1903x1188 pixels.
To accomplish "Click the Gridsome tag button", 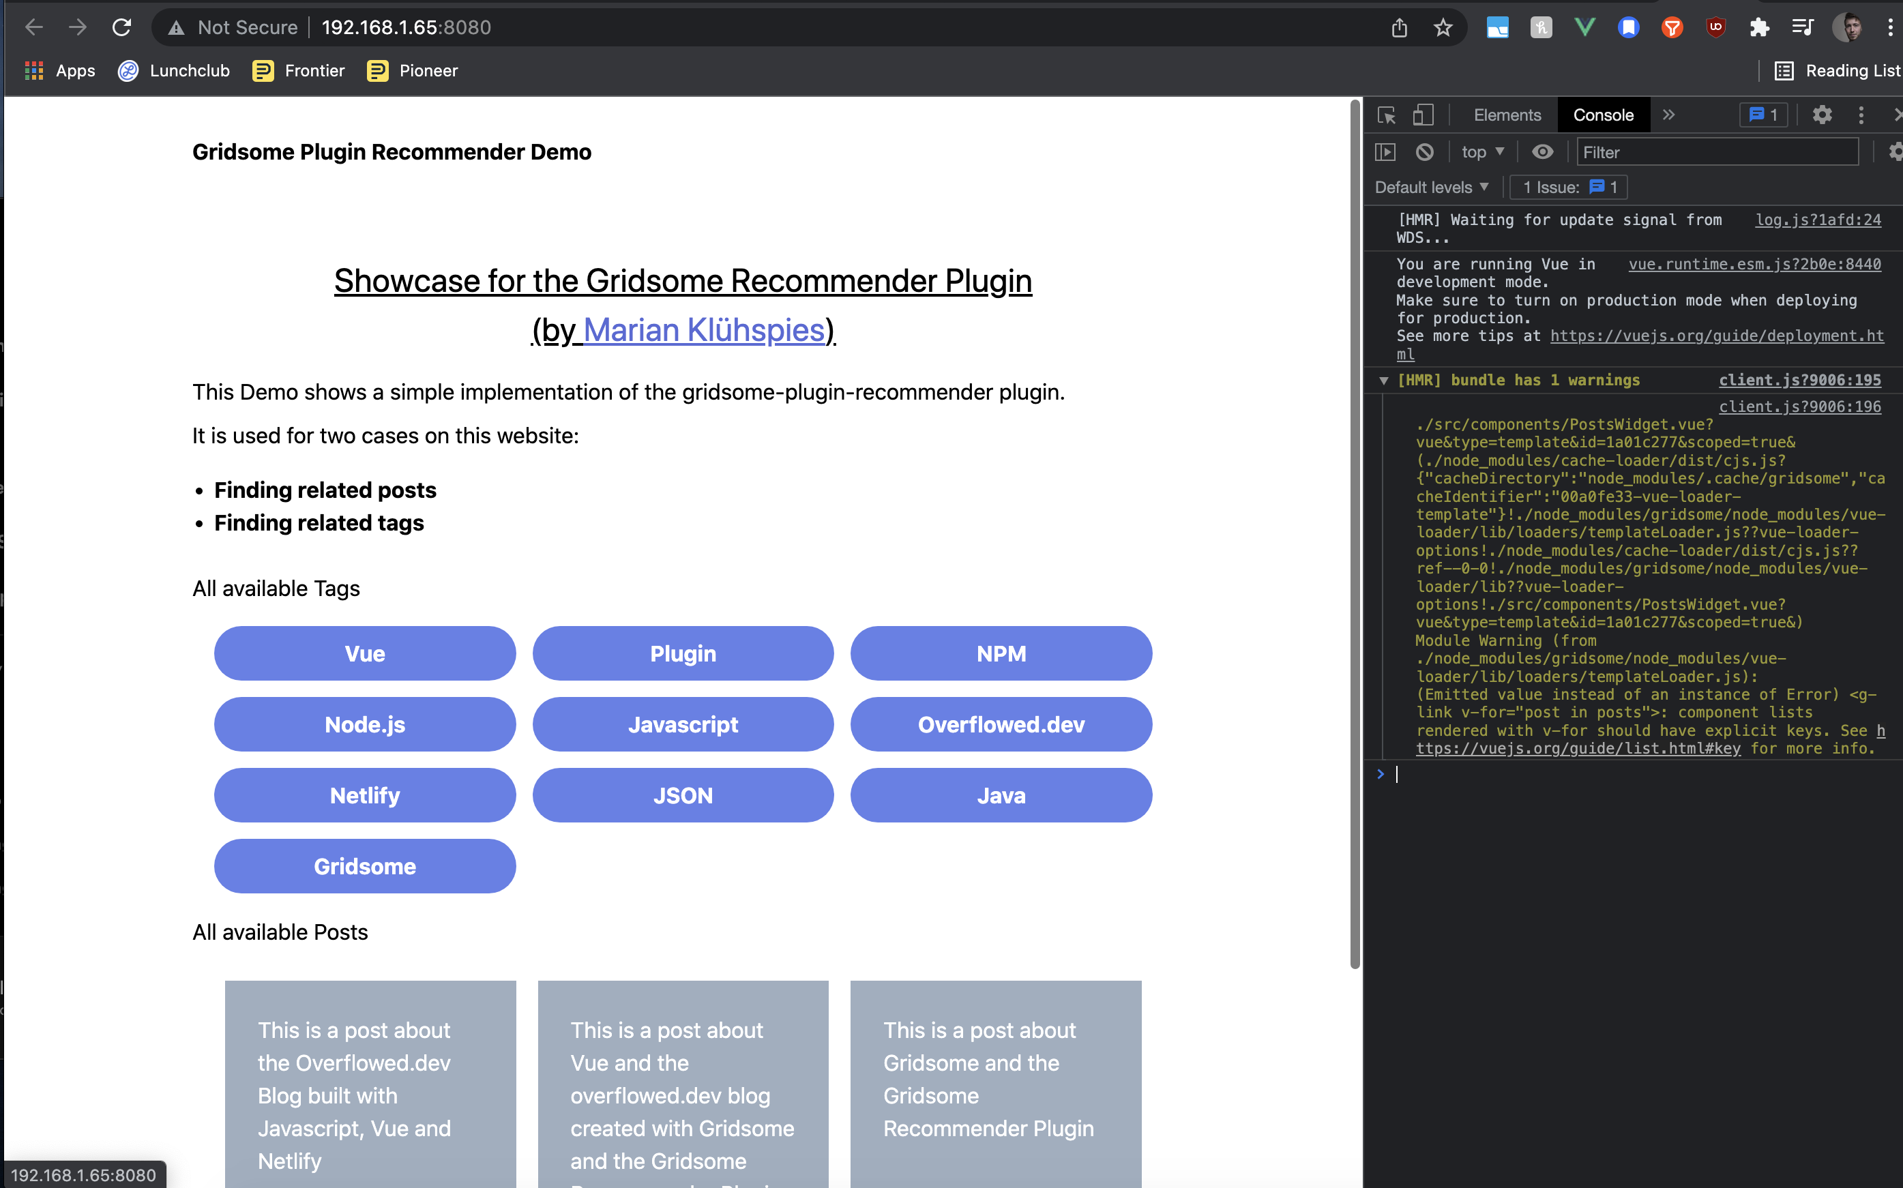I will point(365,866).
